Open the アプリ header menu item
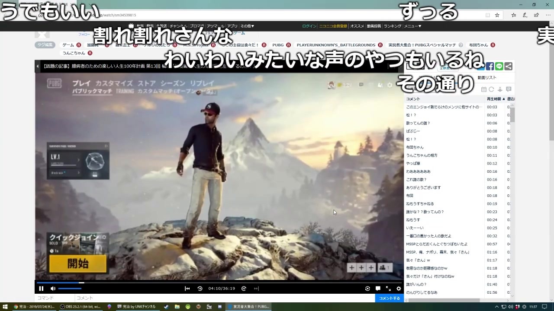Screen dimensions: 554x311 pos(232,26)
